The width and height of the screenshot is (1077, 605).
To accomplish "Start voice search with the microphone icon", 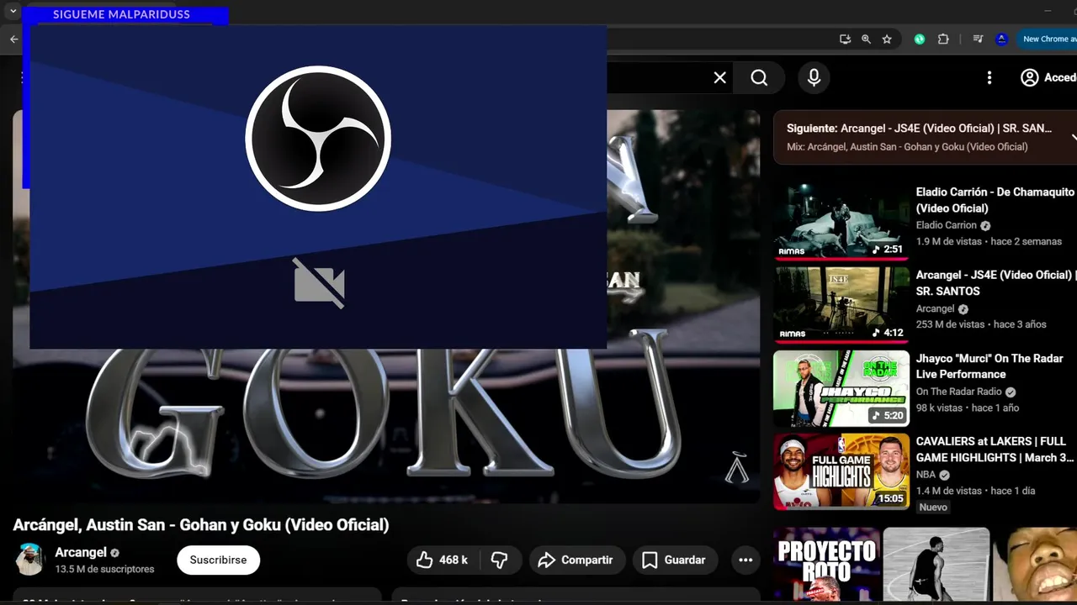I will pos(814,77).
